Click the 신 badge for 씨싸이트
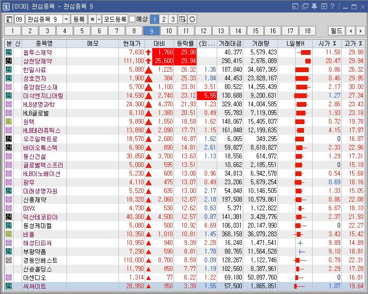The width and height of the screenshot is (368, 294). [9, 286]
